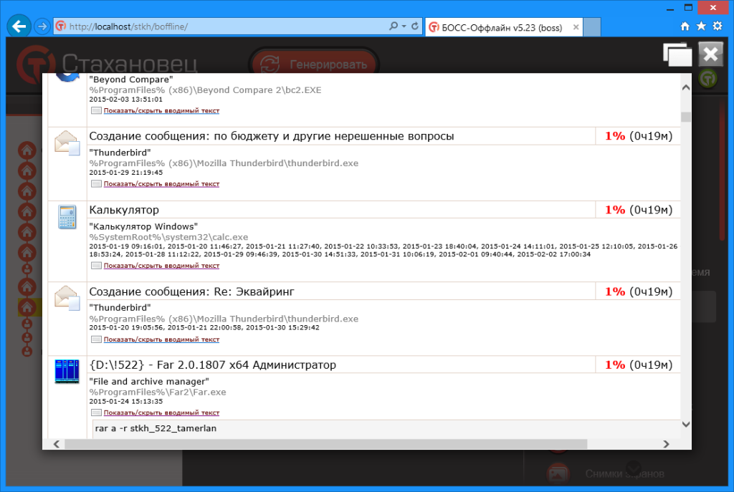Viewport: 734px width, 492px height.
Task: Toggle typed text under Калькулятор entry
Action: [161, 266]
